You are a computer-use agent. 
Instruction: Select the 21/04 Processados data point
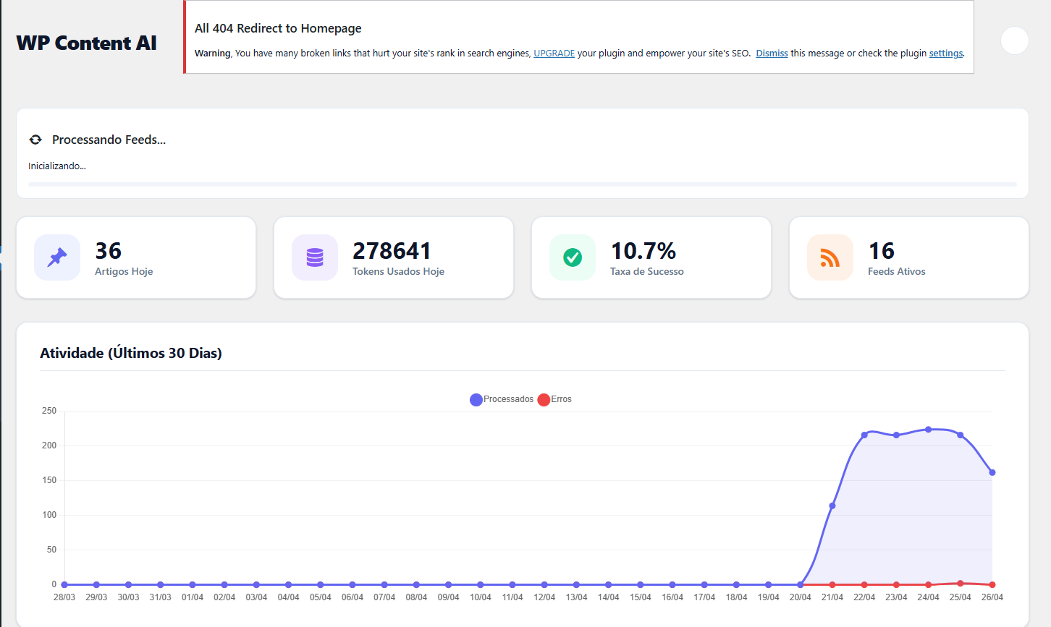(832, 506)
